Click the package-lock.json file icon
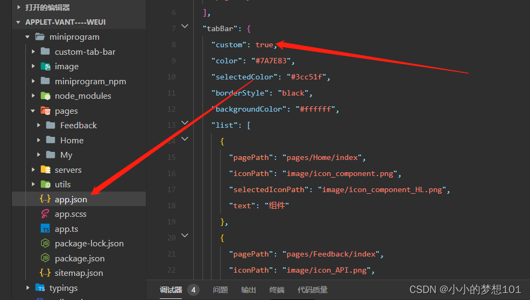The width and height of the screenshot is (530, 300). tap(45, 244)
